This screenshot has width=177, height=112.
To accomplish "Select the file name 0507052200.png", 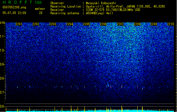I will [14, 8].
